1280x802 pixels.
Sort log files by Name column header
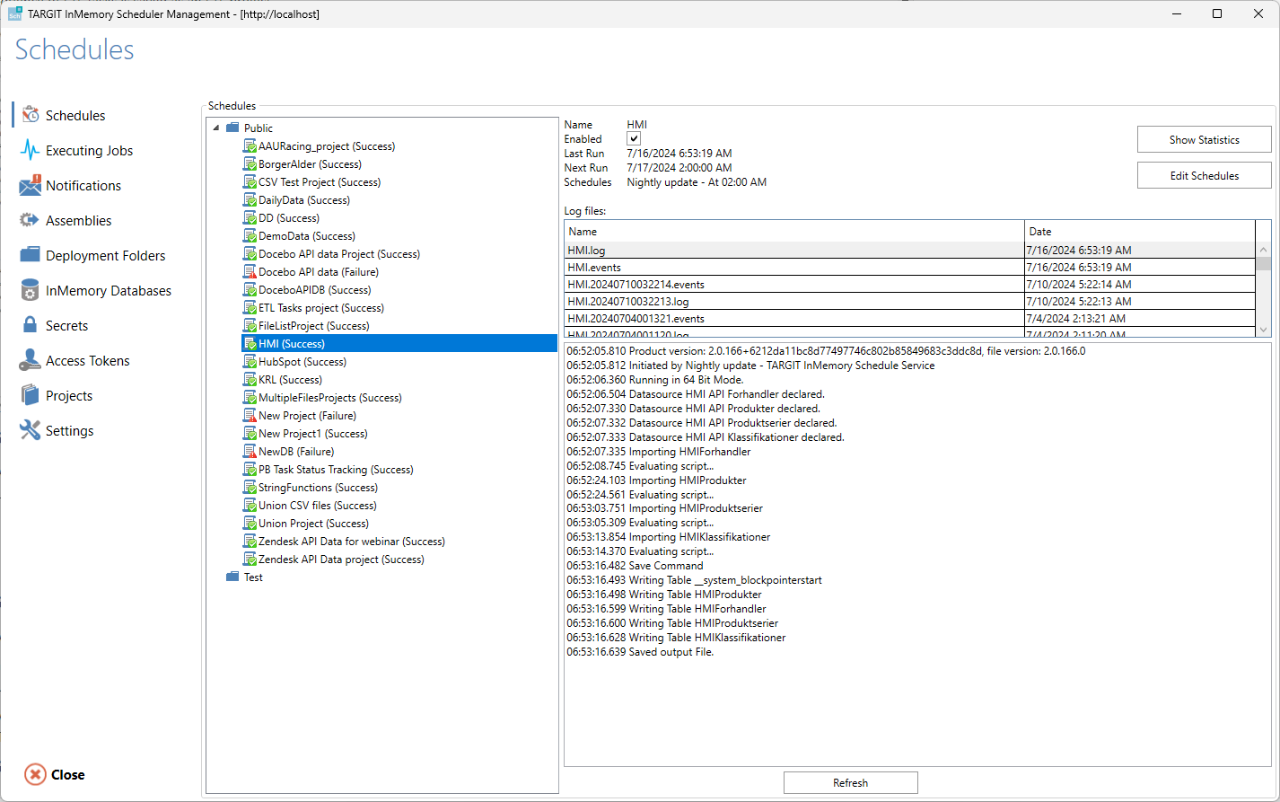pos(794,232)
